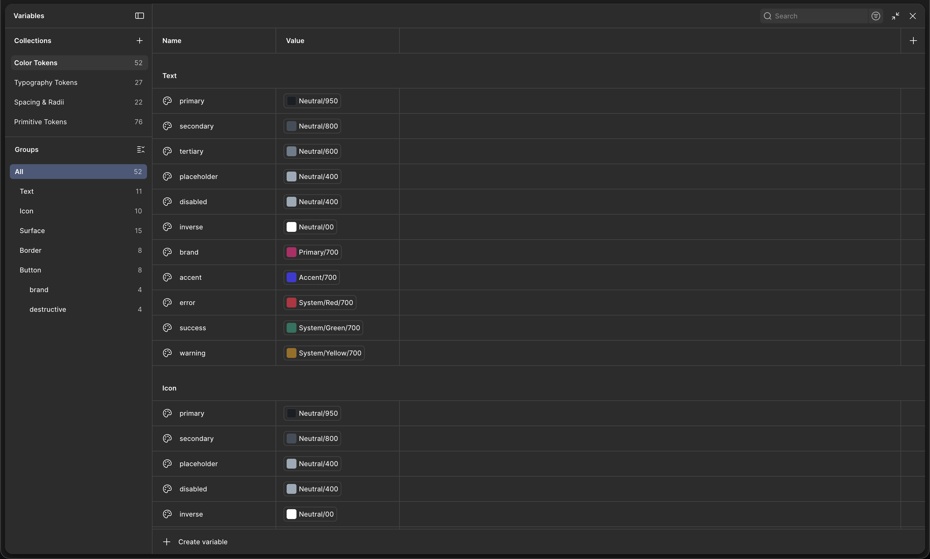Click the Text section heading in table
This screenshot has height=559, width=930.
point(169,76)
